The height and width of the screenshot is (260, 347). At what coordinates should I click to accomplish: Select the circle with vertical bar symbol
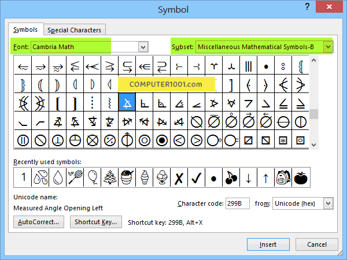[301, 121]
